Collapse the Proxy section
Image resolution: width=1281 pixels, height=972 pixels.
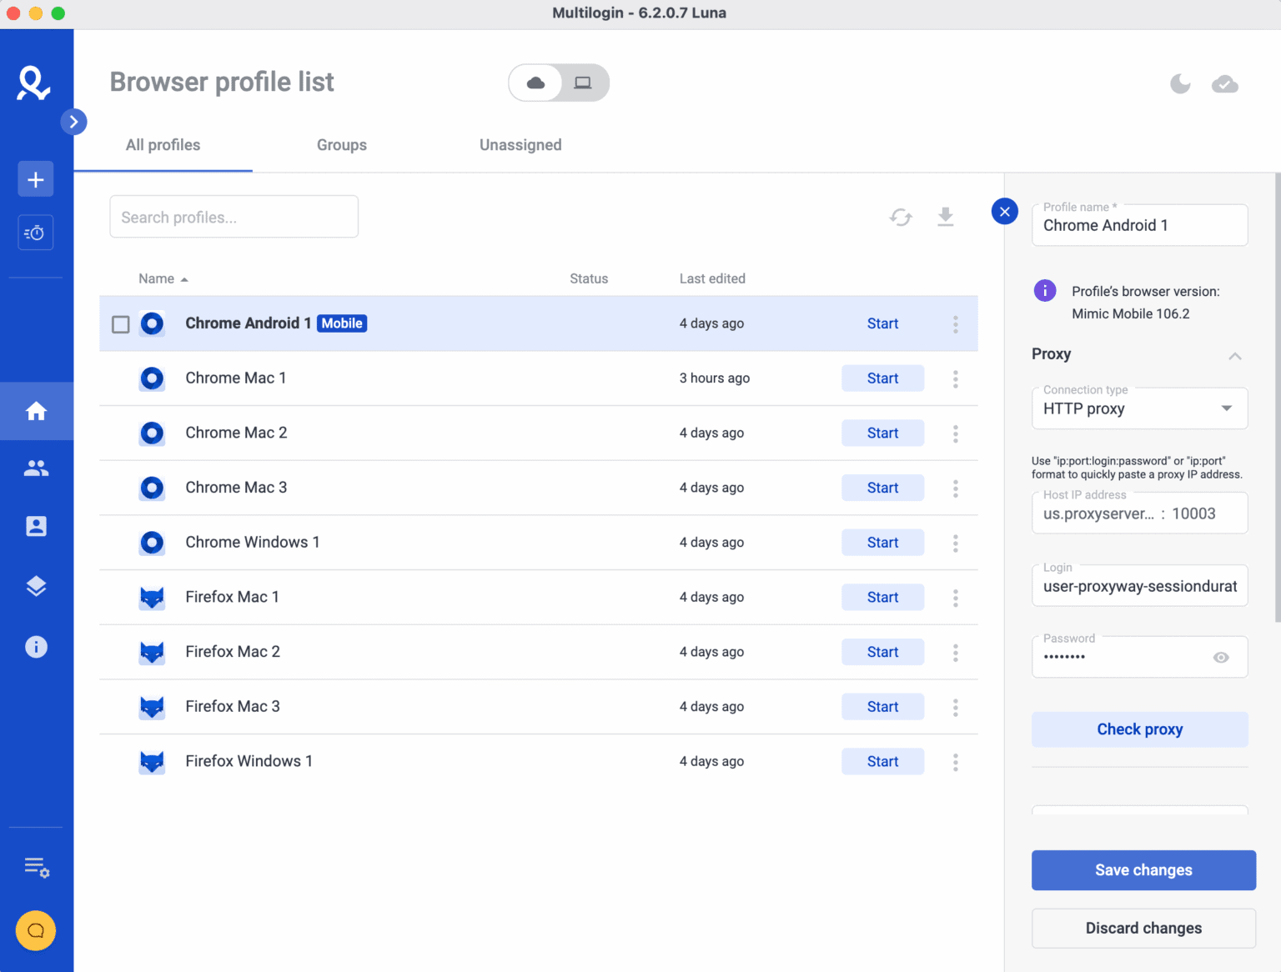[1235, 356]
